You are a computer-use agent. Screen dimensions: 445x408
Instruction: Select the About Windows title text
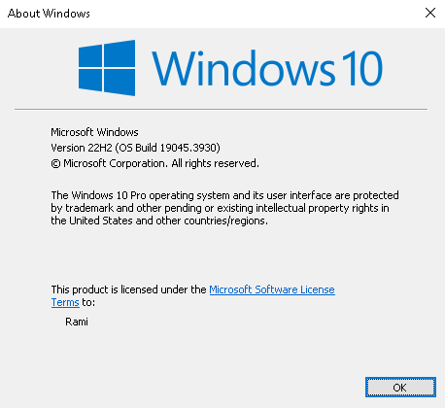click(49, 14)
